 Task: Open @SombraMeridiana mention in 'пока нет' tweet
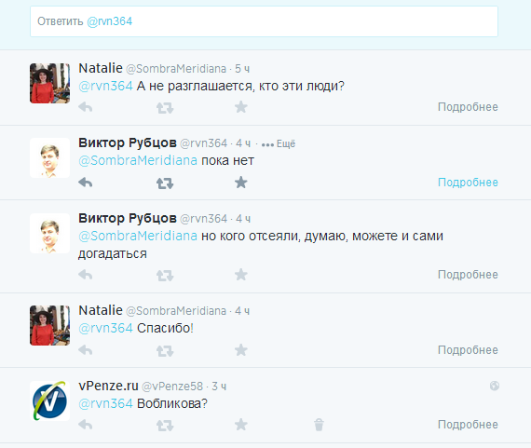tap(138, 160)
